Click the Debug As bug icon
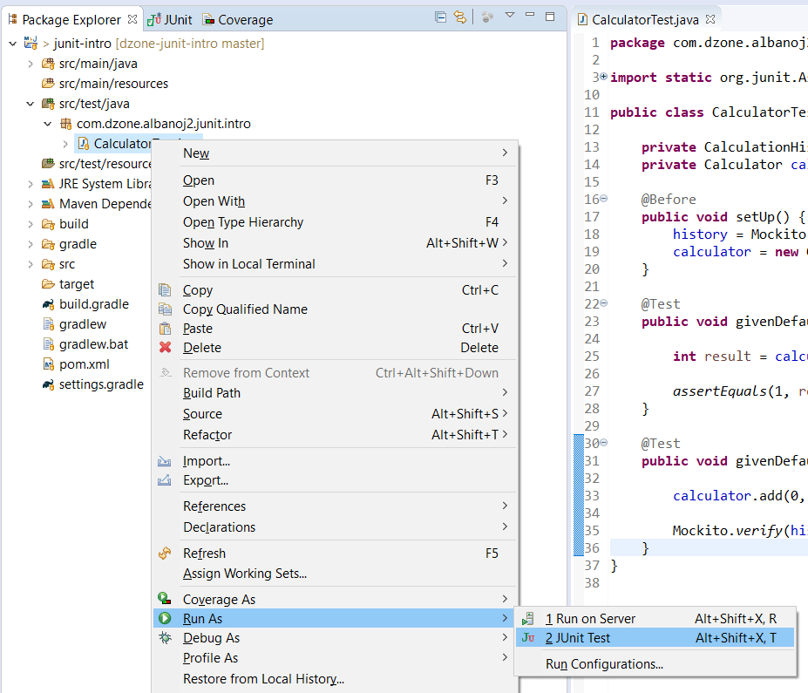 point(165,637)
